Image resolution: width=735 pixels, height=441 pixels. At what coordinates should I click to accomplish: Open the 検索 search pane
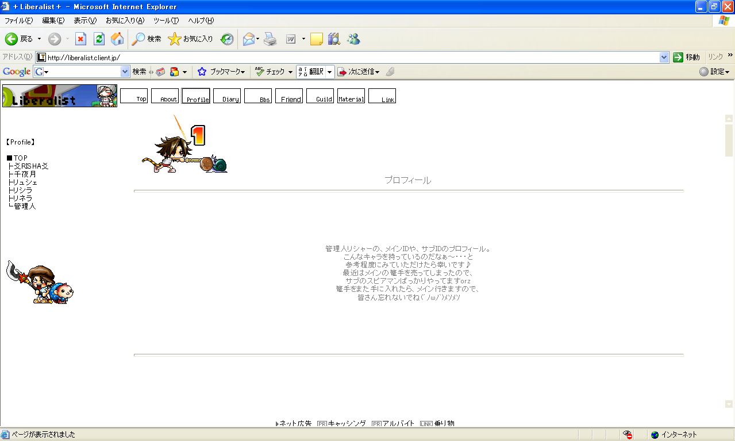click(x=147, y=39)
